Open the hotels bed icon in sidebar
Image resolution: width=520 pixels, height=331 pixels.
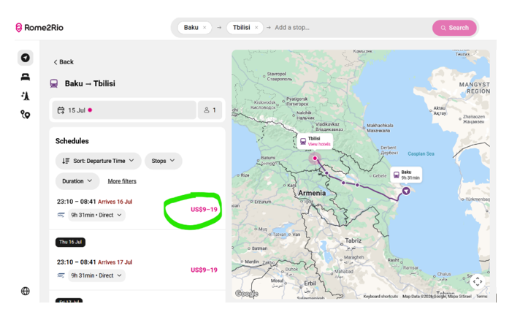tap(26, 77)
